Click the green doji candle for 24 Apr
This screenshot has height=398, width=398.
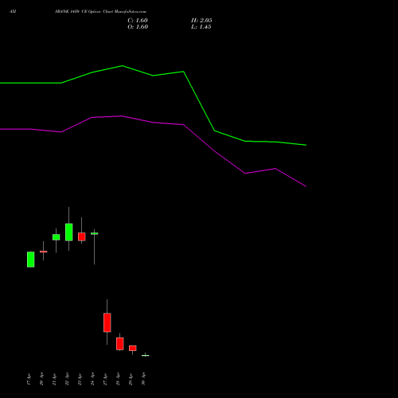(x=95, y=233)
